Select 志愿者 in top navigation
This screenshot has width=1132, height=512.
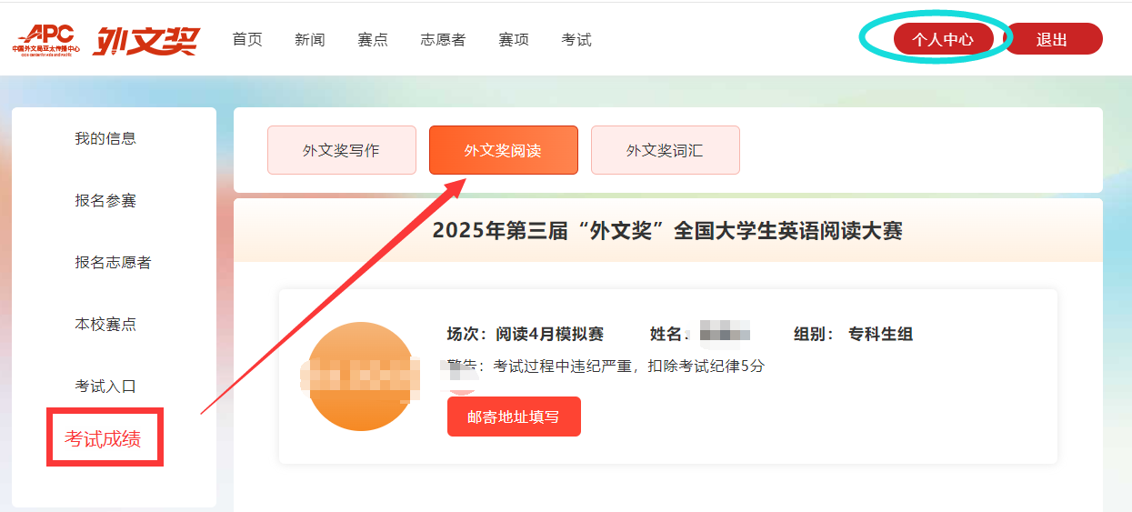tap(443, 39)
